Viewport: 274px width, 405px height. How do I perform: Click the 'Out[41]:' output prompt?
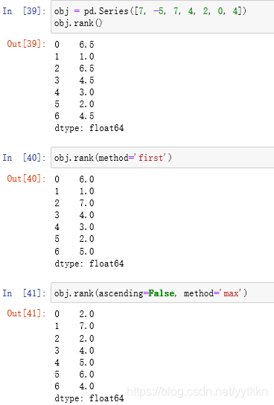[27, 313]
